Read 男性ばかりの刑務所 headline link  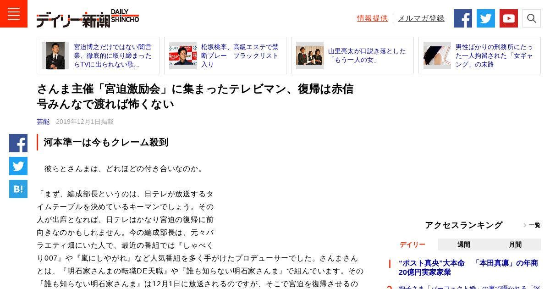[x=495, y=56]
